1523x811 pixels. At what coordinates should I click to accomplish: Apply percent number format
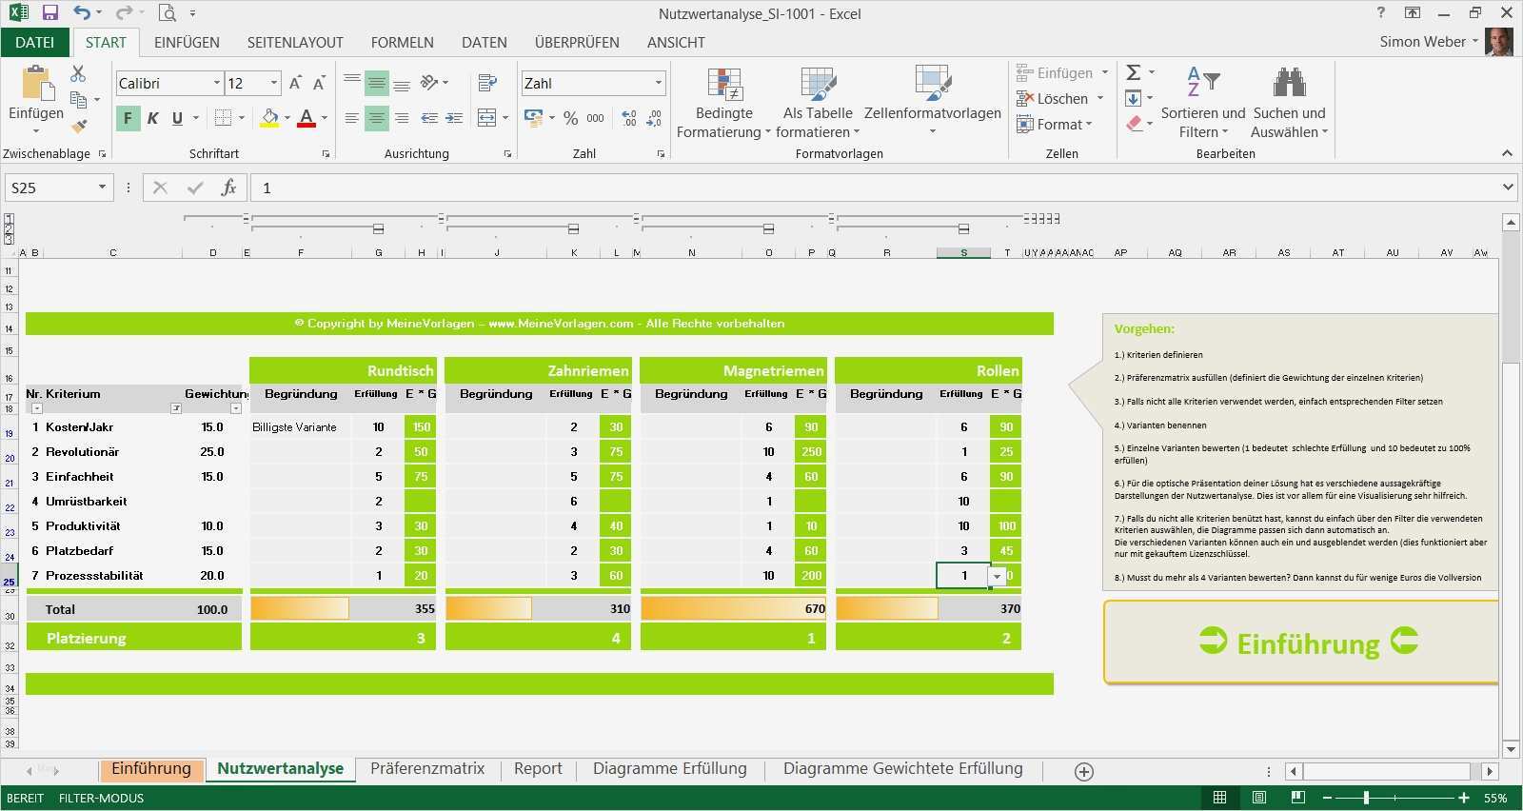tap(570, 118)
